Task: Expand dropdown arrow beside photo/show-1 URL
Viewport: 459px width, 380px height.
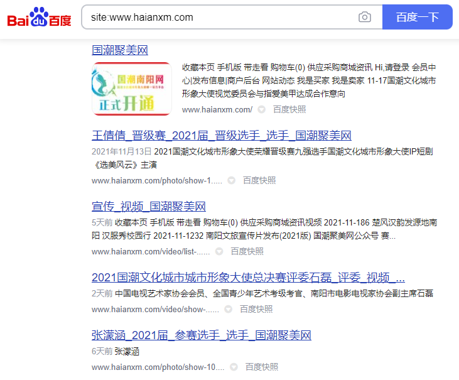Action: (231, 180)
